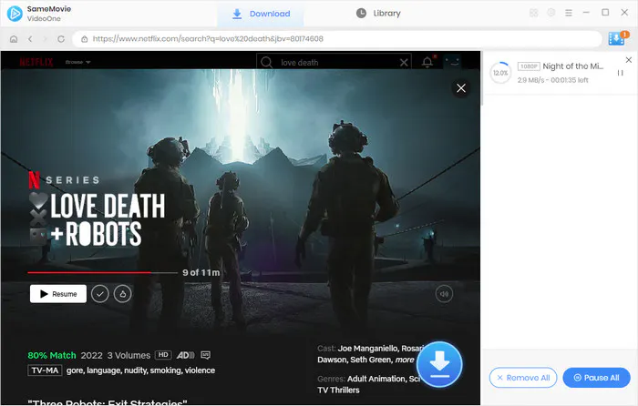Open Netflix notifications bell

tap(427, 62)
